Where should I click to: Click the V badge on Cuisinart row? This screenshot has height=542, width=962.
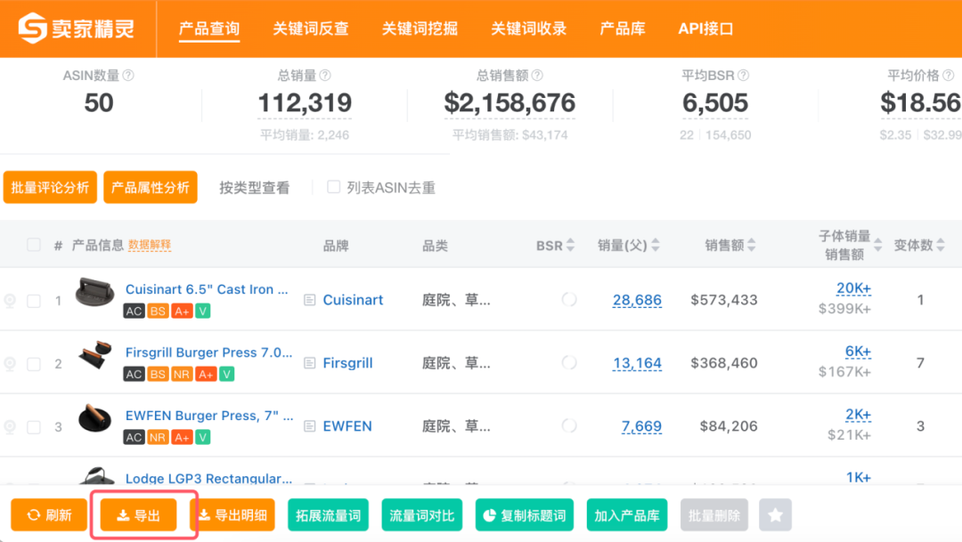coord(202,311)
